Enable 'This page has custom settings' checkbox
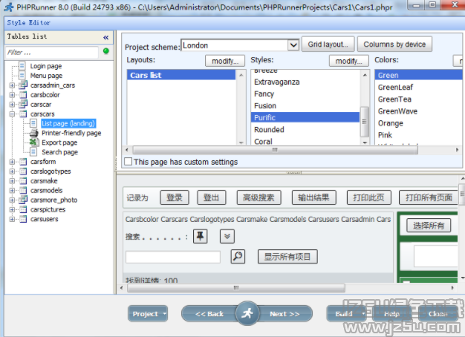 click(129, 162)
